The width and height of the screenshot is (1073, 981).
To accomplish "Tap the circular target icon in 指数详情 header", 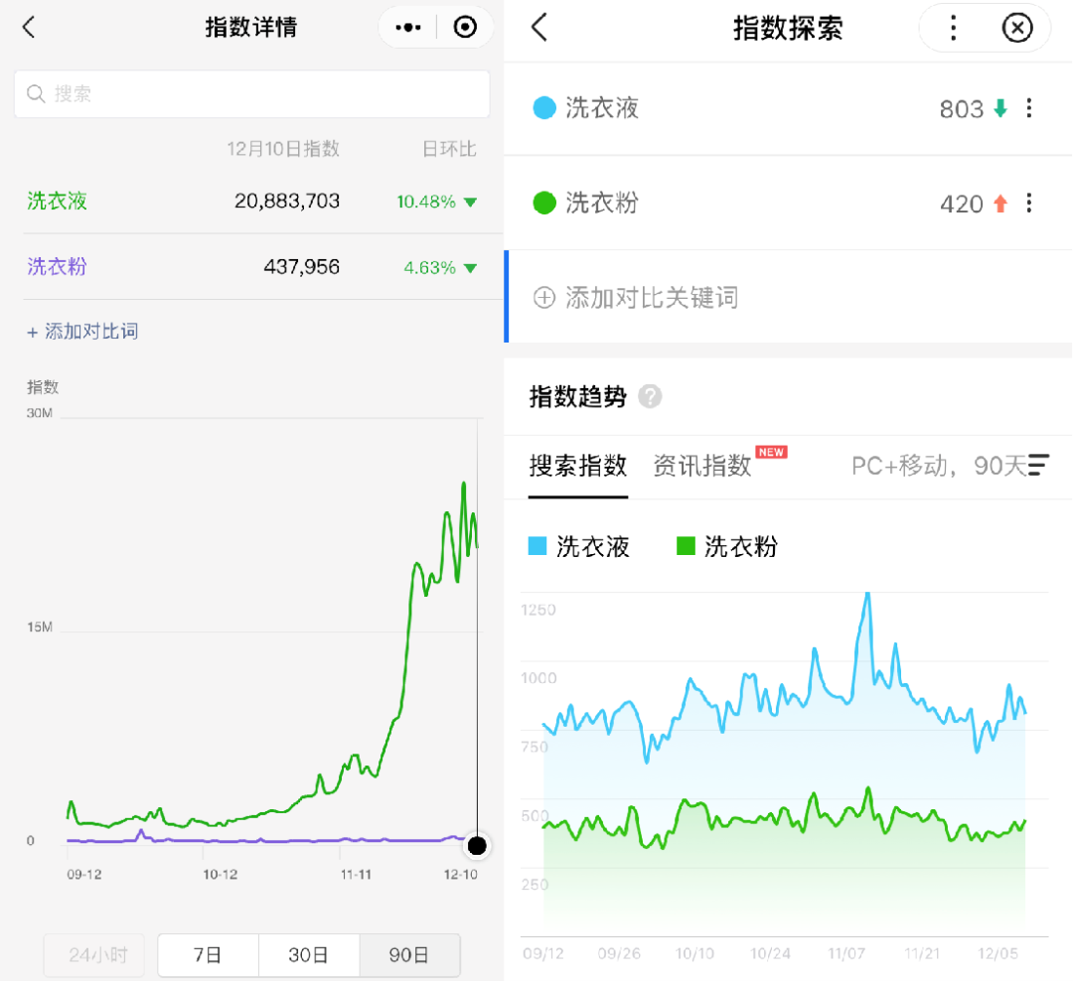I will coord(465,28).
